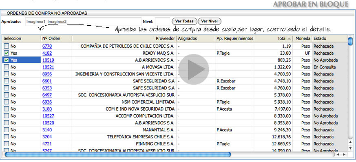Viewport: 356px width, 162px height.
Task: Open order link 6497
Action: tap(47, 95)
